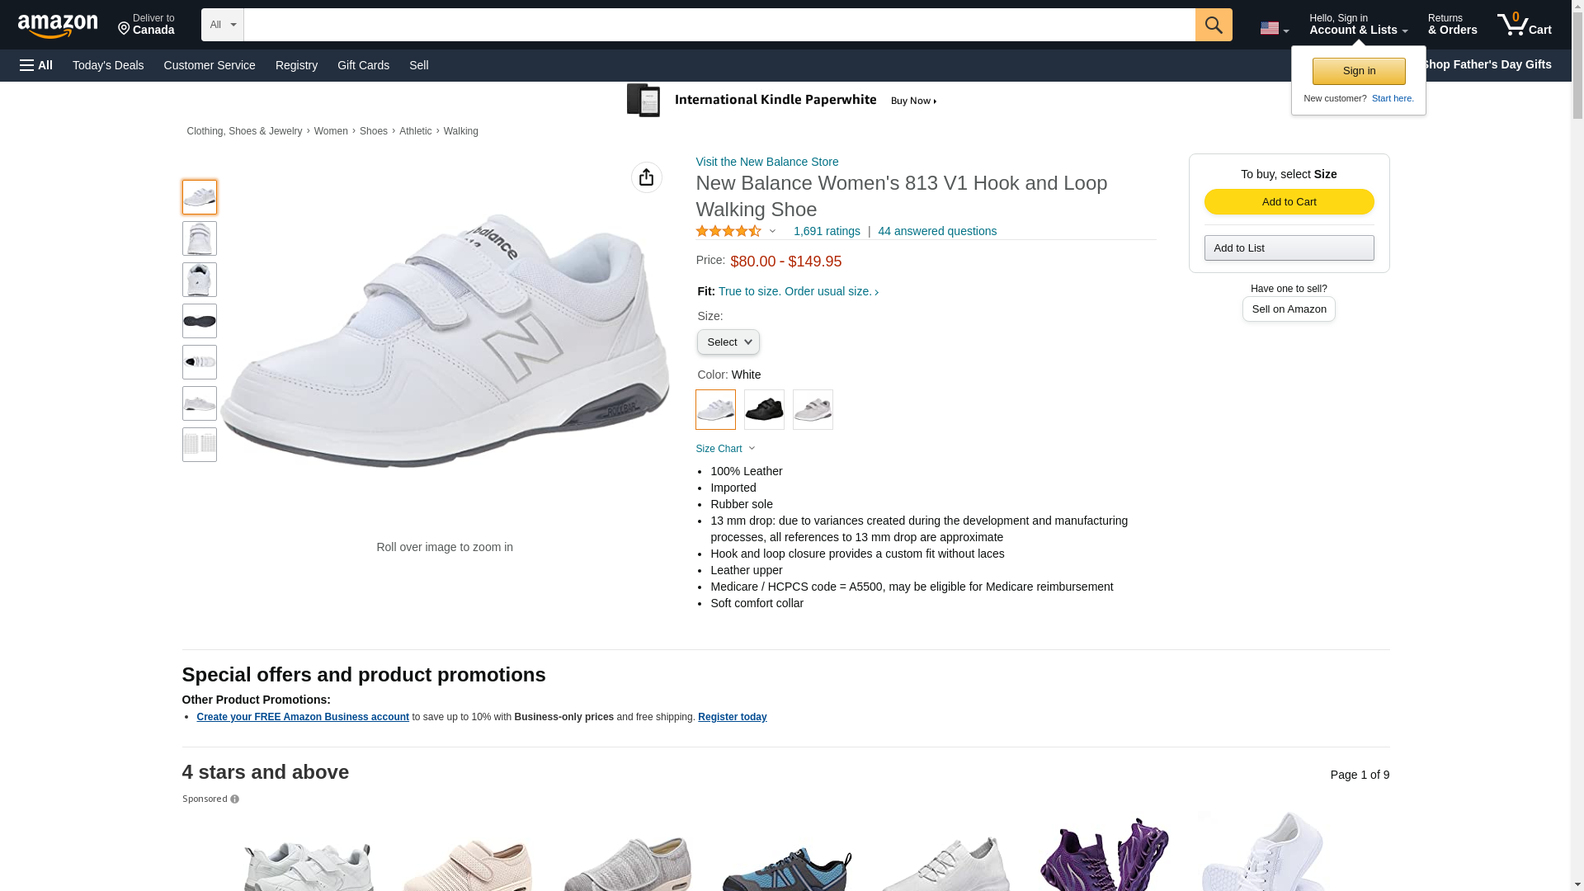Image resolution: width=1584 pixels, height=891 pixels.
Task: Click the Amazon logo
Action: tap(58, 26)
